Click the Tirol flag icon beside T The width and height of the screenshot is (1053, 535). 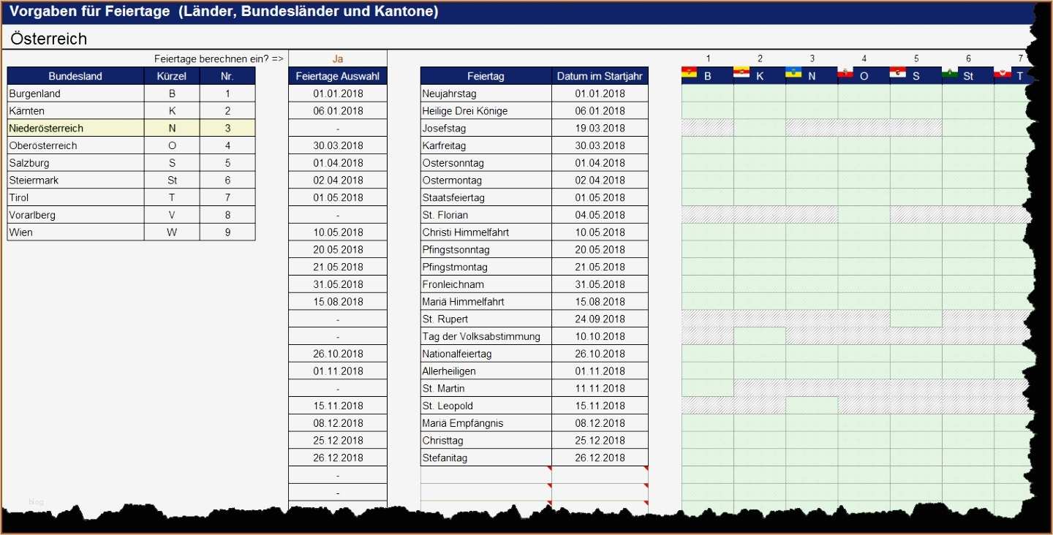[1003, 72]
